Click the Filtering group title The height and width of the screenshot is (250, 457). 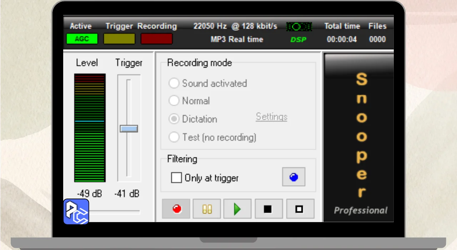182,159
